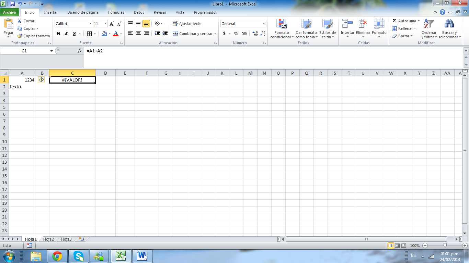Open the Hoja2 sheet tab
Image resolution: width=469 pixels, height=263 pixels.
48,239
